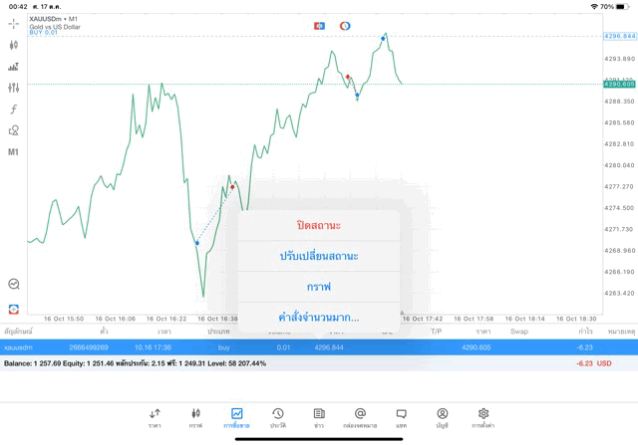Go to the ข่าว news tab
Screen dimensions: 638x445
click(319, 417)
